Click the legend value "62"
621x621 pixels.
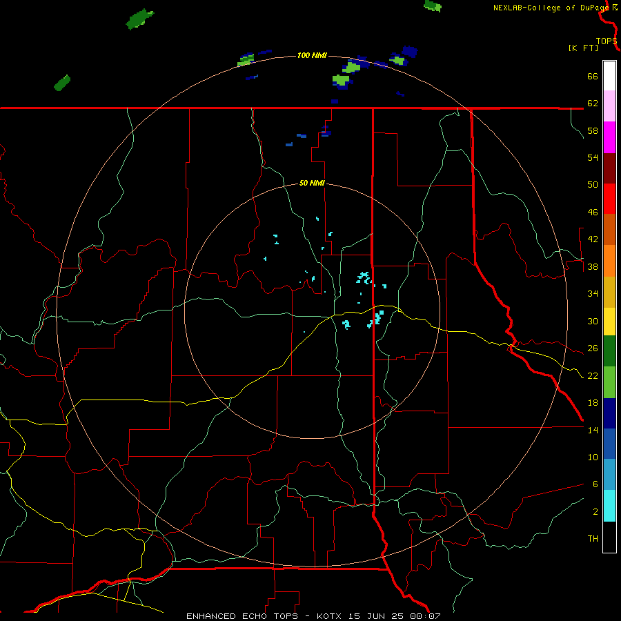[593, 103]
